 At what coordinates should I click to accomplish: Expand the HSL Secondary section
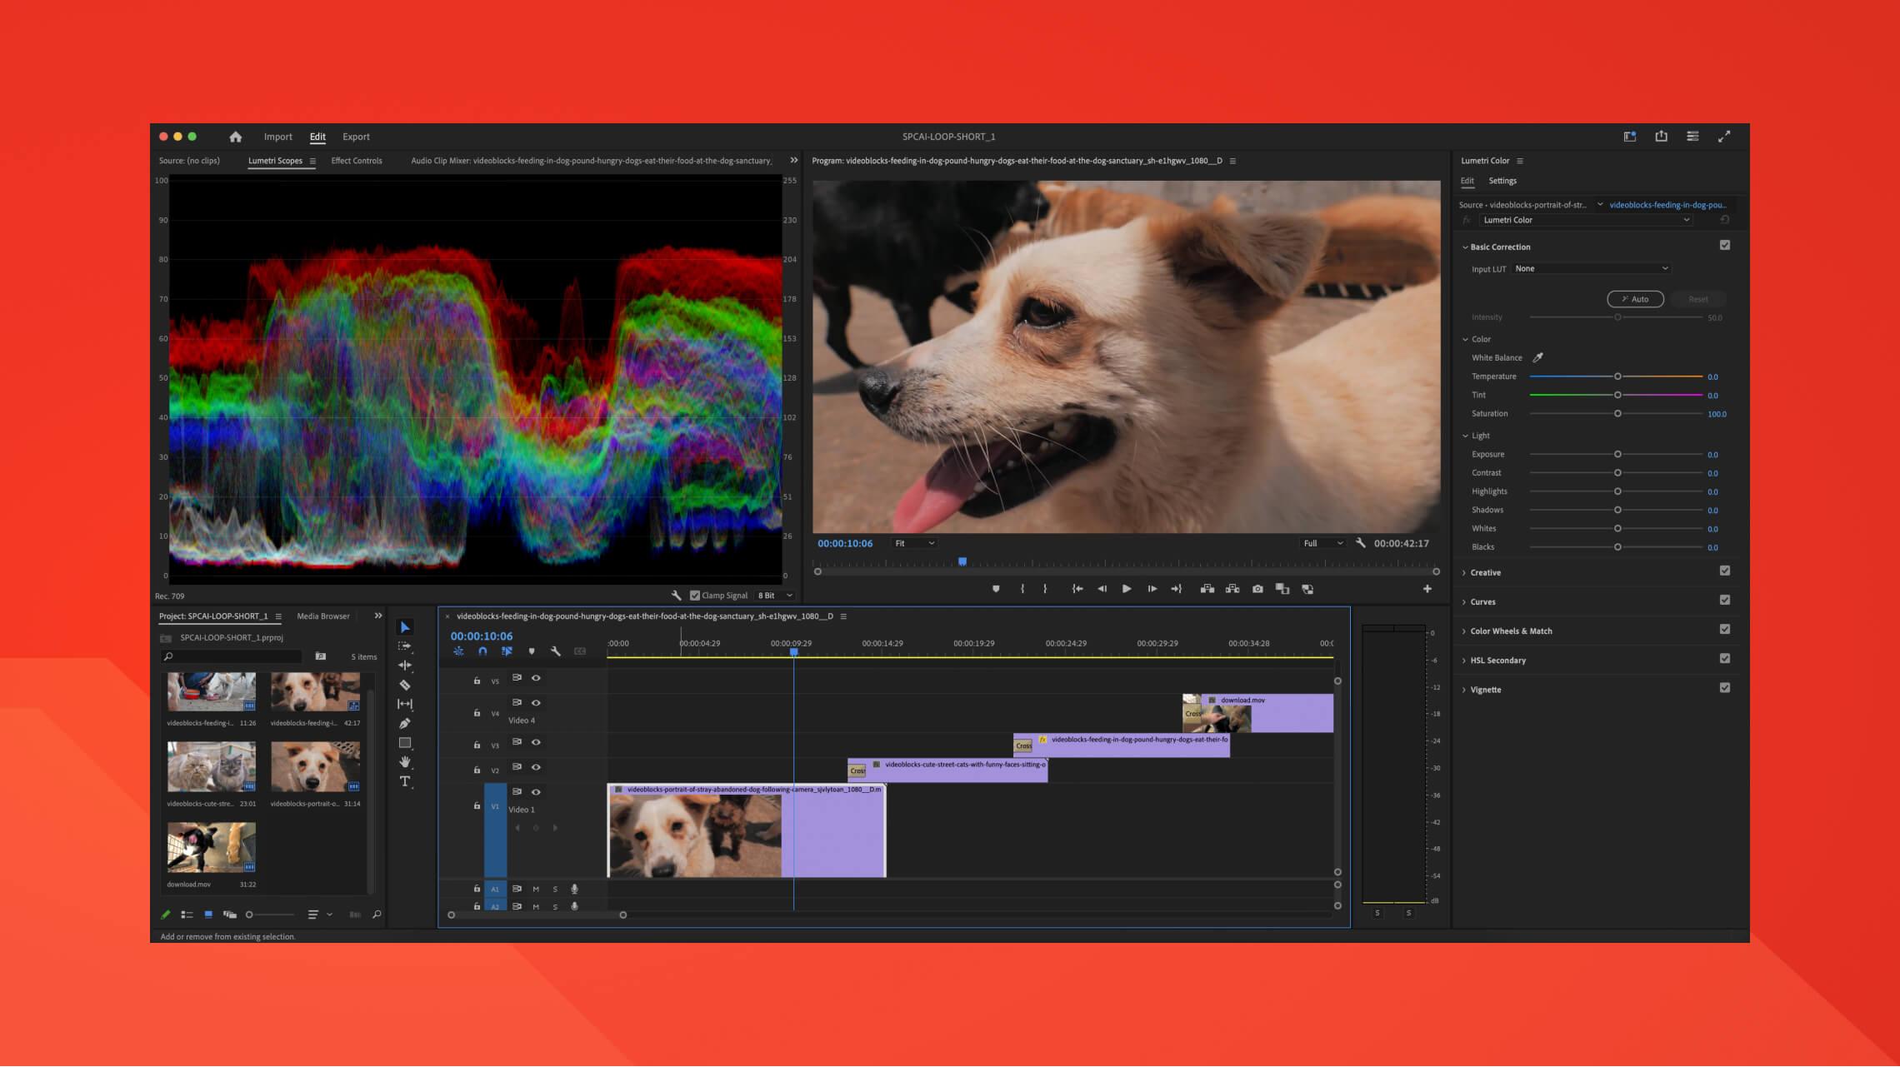1464,661
